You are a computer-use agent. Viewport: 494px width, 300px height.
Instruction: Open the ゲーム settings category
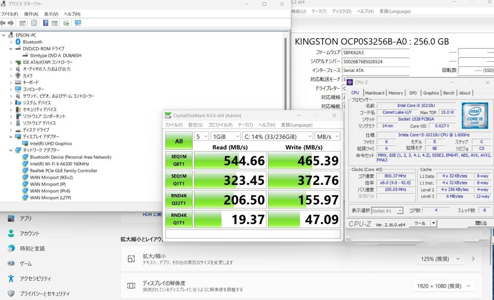[26, 263]
